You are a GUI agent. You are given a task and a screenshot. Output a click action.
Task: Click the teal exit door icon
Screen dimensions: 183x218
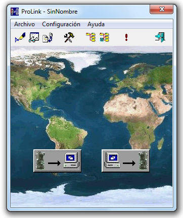[160, 37]
